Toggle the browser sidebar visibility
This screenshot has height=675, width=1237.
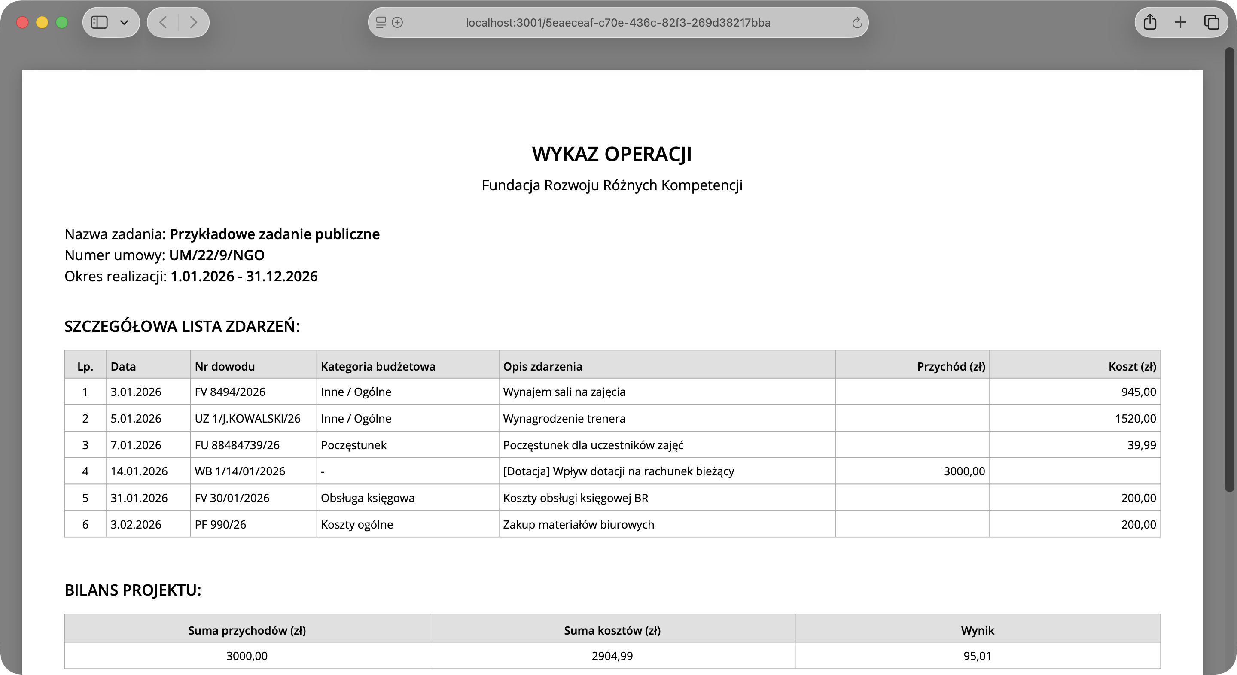point(99,22)
